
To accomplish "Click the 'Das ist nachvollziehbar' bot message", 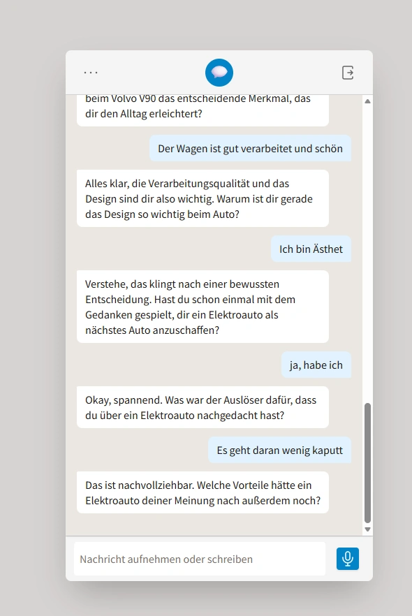I will coord(203,492).
